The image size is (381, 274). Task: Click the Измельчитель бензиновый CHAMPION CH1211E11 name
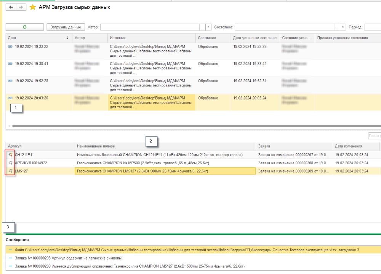click(x=160, y=155)
